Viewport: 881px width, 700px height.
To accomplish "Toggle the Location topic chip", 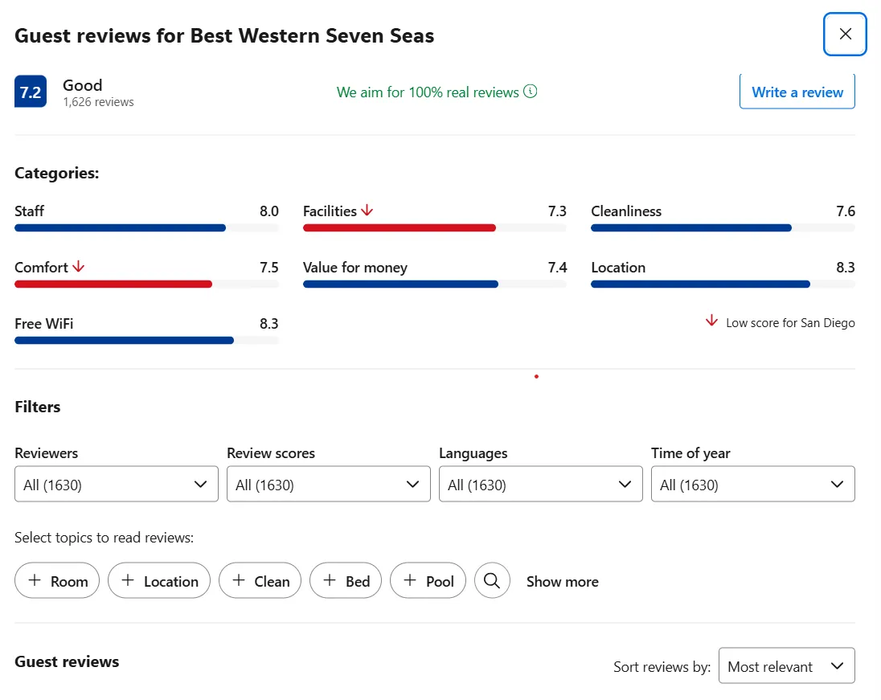I will pyautogui.click(x=158, y=581).
